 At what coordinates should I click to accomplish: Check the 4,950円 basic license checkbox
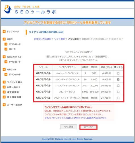pyautogui.click(x=118, y=73)
